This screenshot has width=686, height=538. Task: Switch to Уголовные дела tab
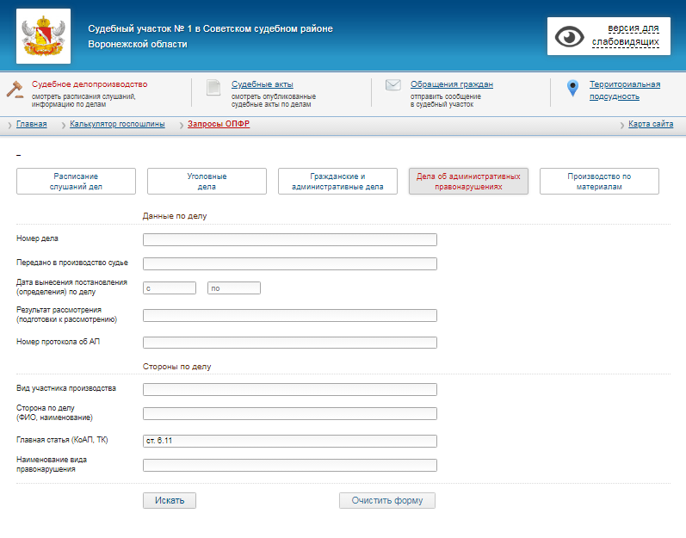[207, 181]
